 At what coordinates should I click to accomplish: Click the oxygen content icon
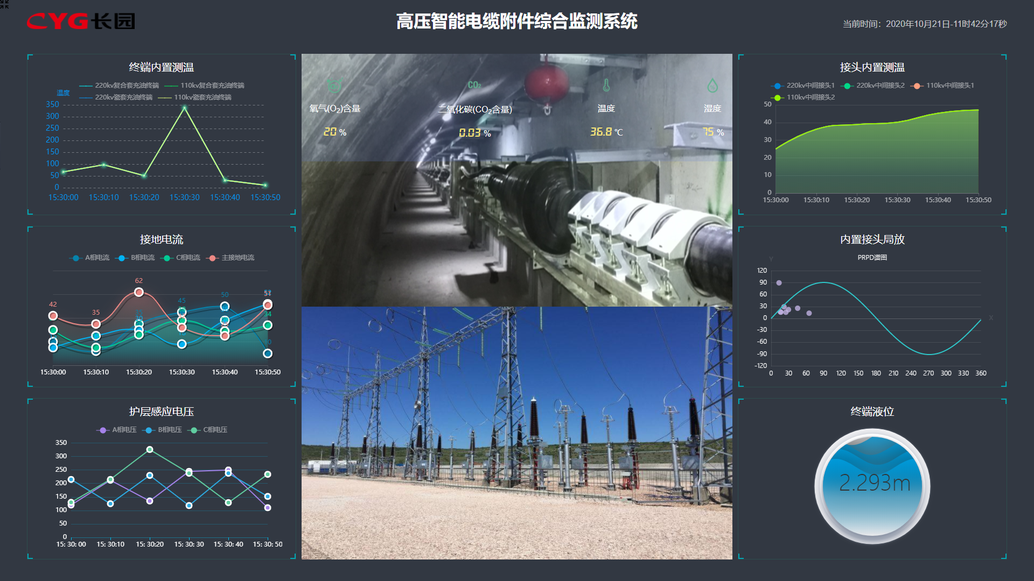point(334,85)
